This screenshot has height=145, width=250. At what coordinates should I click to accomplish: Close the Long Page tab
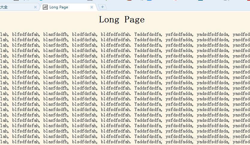(92, 7)
